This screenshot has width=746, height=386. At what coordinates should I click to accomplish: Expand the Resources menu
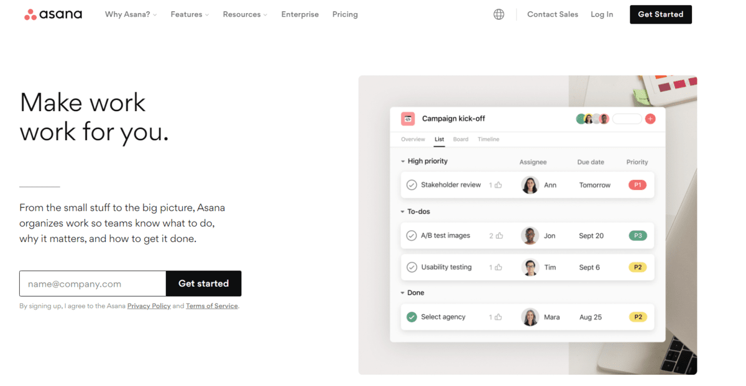click(245, 14)
